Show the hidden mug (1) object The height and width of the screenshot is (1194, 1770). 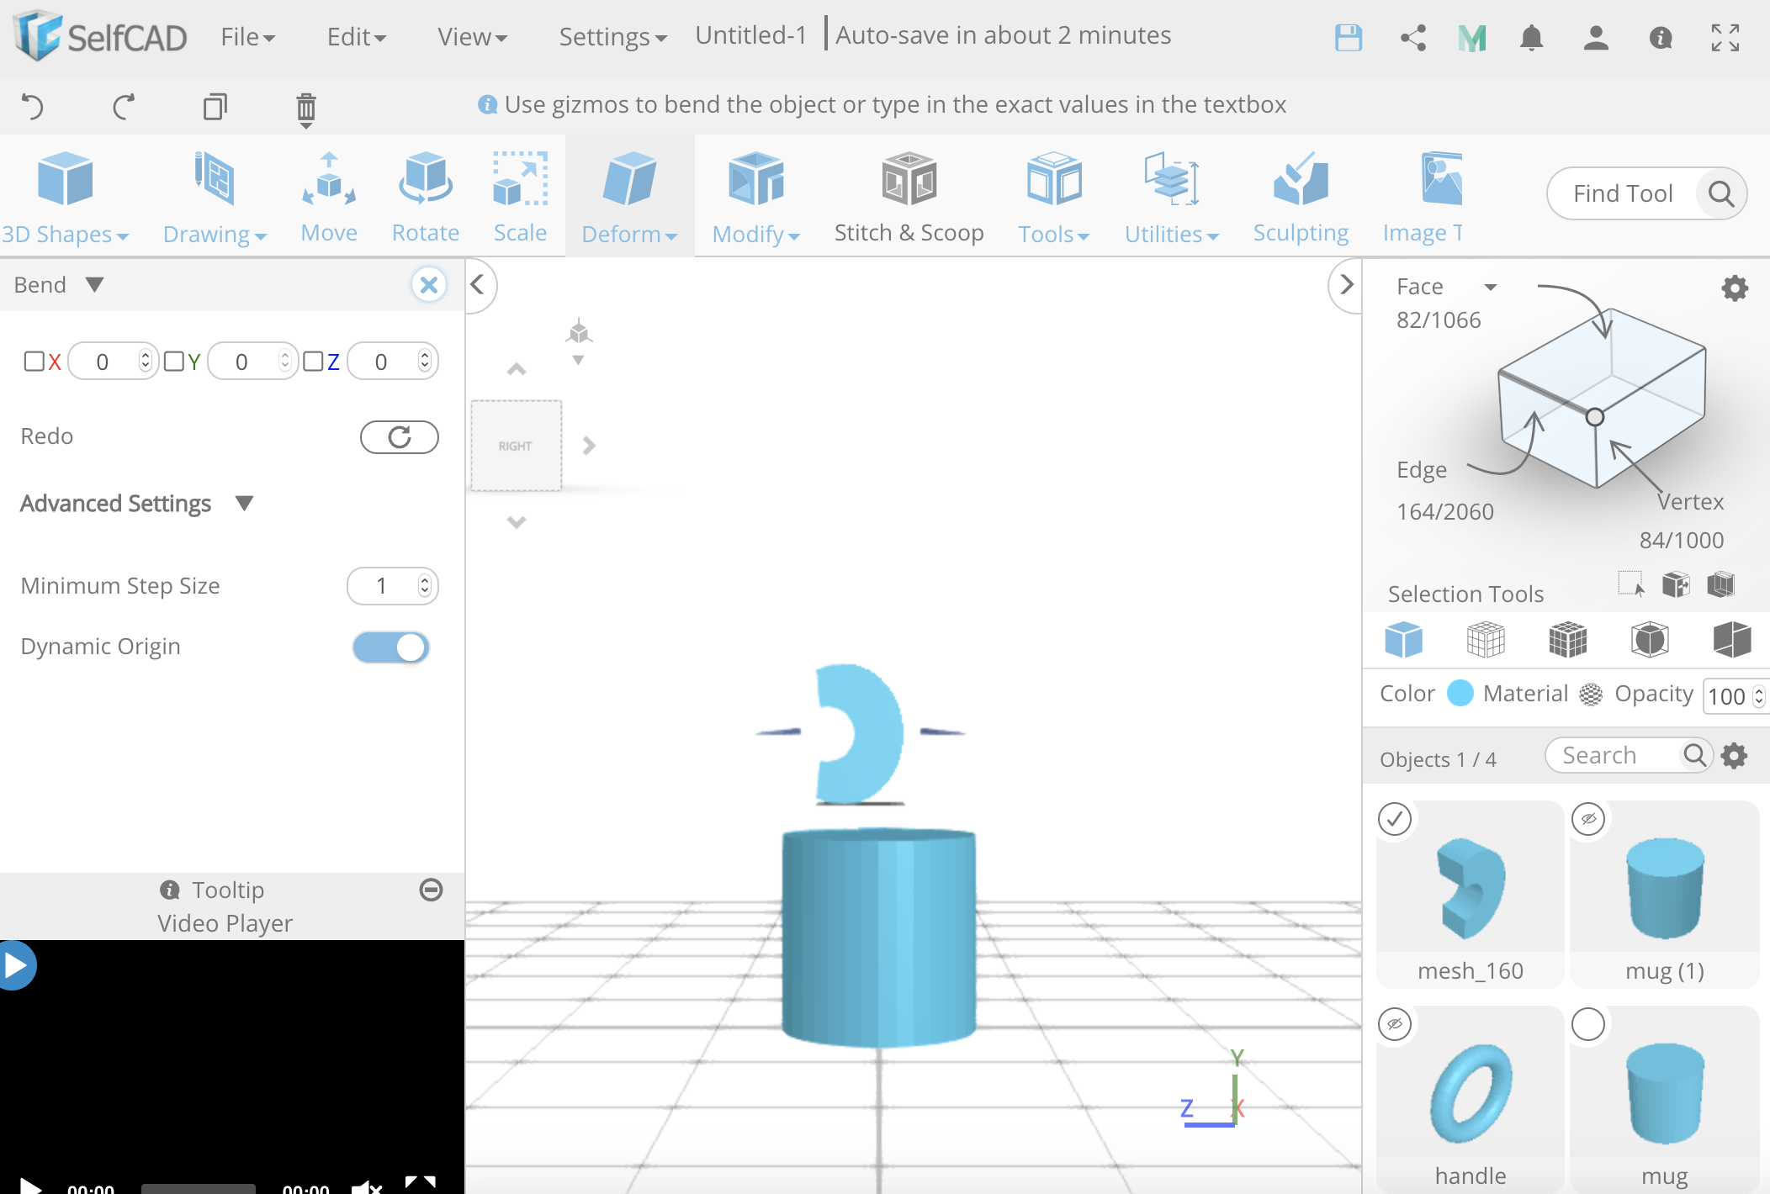click(1589, 818)
